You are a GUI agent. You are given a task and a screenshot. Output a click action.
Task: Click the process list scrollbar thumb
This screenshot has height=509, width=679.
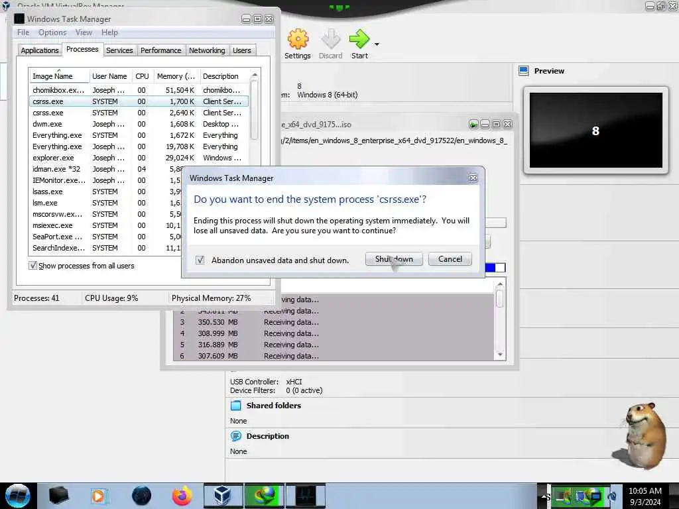tap(255, 111)
